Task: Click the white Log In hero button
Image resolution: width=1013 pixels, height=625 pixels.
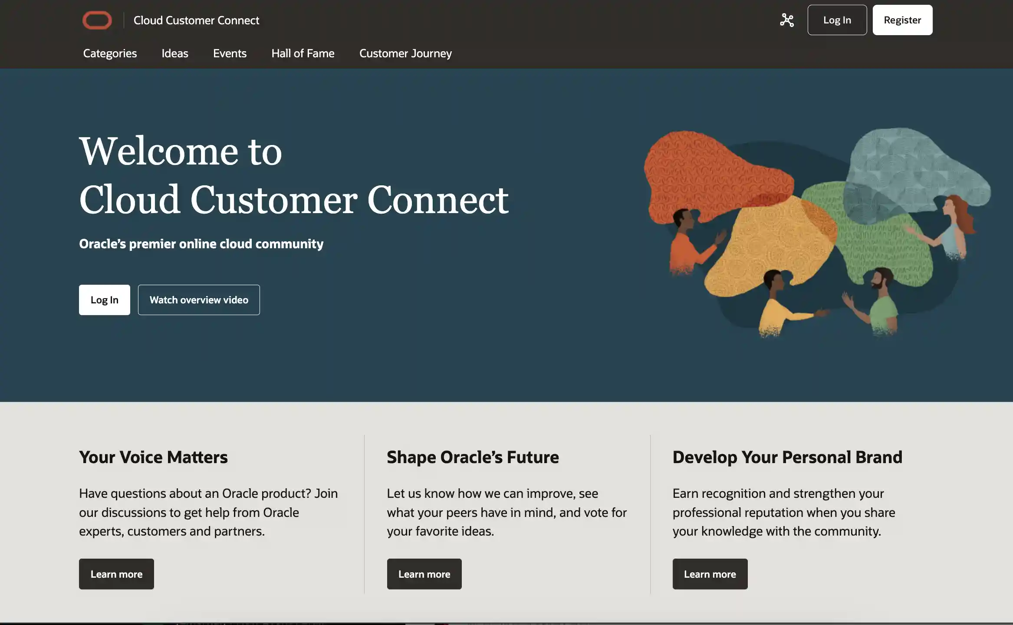Action: (x=104, y=300)
